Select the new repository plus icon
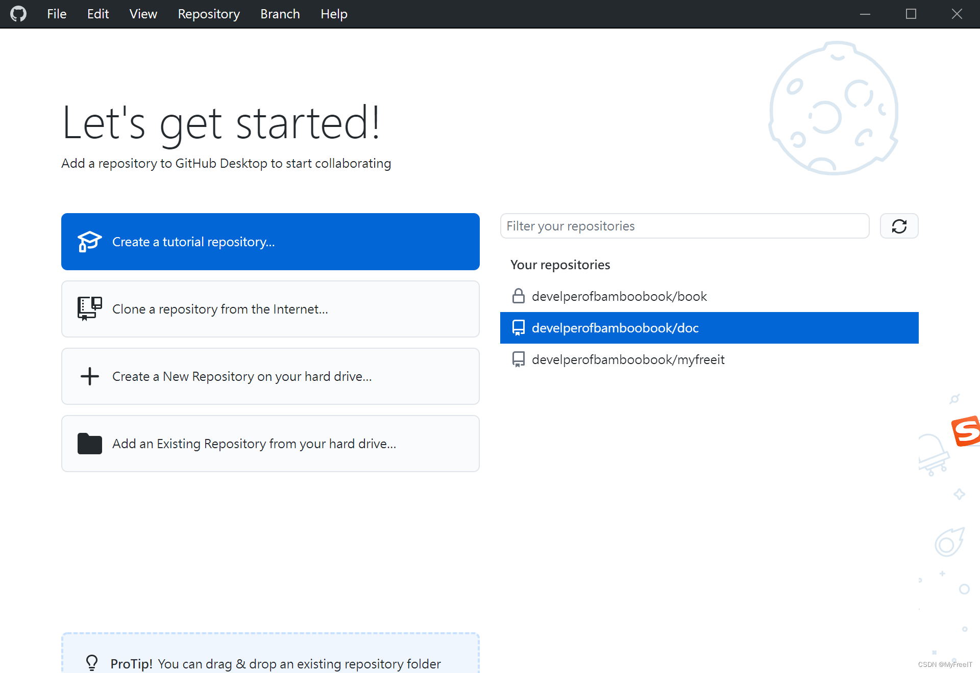This screenshot has width=980, height=673. pyautogui.click(x=89, y=376)
